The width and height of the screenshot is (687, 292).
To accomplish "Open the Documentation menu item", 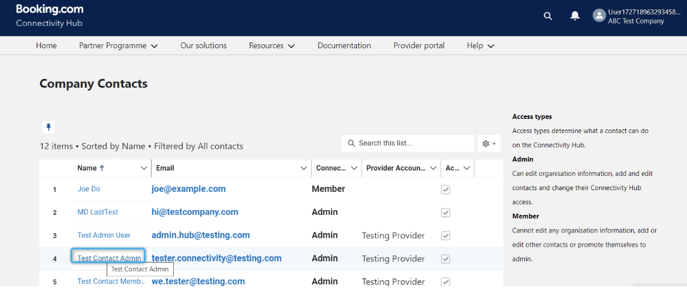I will click(344, 45).
